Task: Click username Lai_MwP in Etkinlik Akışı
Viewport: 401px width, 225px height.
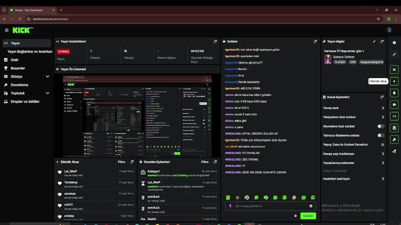Action: (70, 171)
